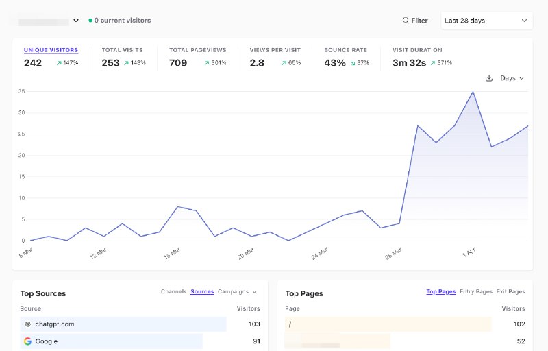548x351 pixels.
Task: Click the Filter search icon
Action: click(x=406, y=21)
